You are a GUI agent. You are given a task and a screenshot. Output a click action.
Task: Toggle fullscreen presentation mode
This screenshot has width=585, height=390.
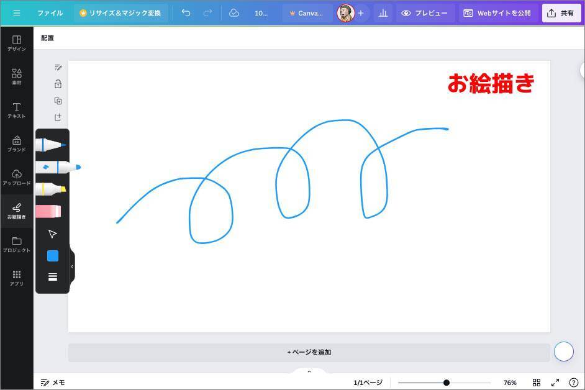click(x=555, y=383)
